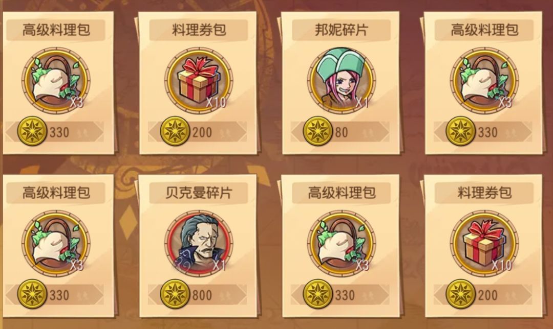Tap the gold coin beside the 800 price

click(x=175, y=294)
